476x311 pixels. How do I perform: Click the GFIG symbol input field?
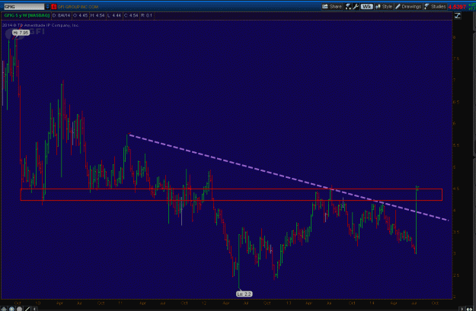pyautogui.click(x=24, y=6)
